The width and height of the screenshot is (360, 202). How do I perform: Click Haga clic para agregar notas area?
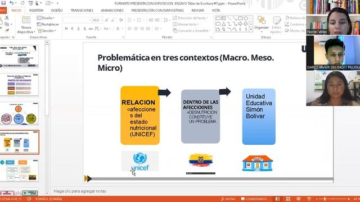click(x=80, y=191)
